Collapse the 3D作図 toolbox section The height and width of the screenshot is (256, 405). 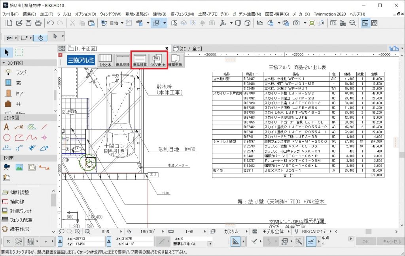pyautogui.click(x=4, y=63)
